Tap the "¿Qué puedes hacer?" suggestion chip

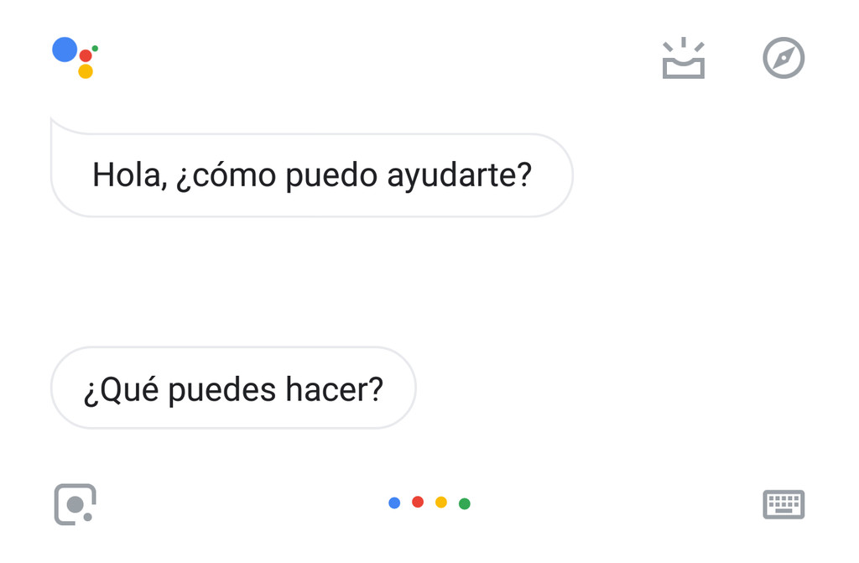(233, 388)
